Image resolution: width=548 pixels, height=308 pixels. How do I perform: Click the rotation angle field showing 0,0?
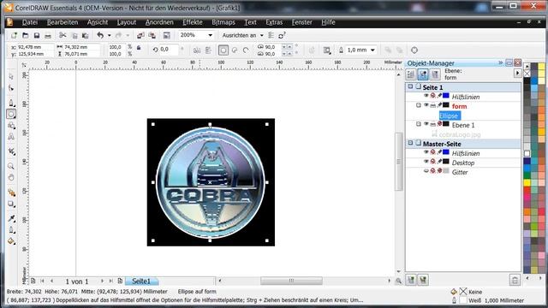click(x=168, y=50)
